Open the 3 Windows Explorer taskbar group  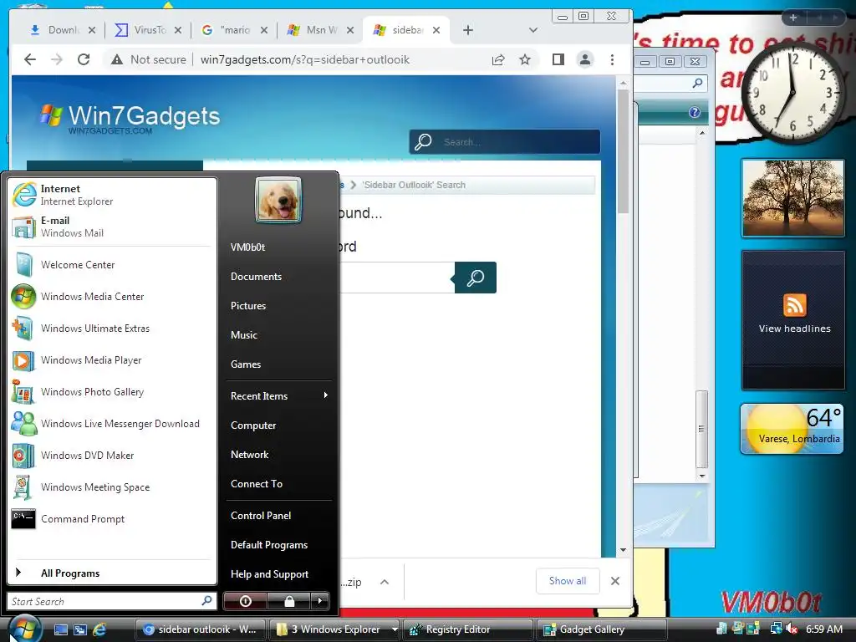(x=334, y=629)
